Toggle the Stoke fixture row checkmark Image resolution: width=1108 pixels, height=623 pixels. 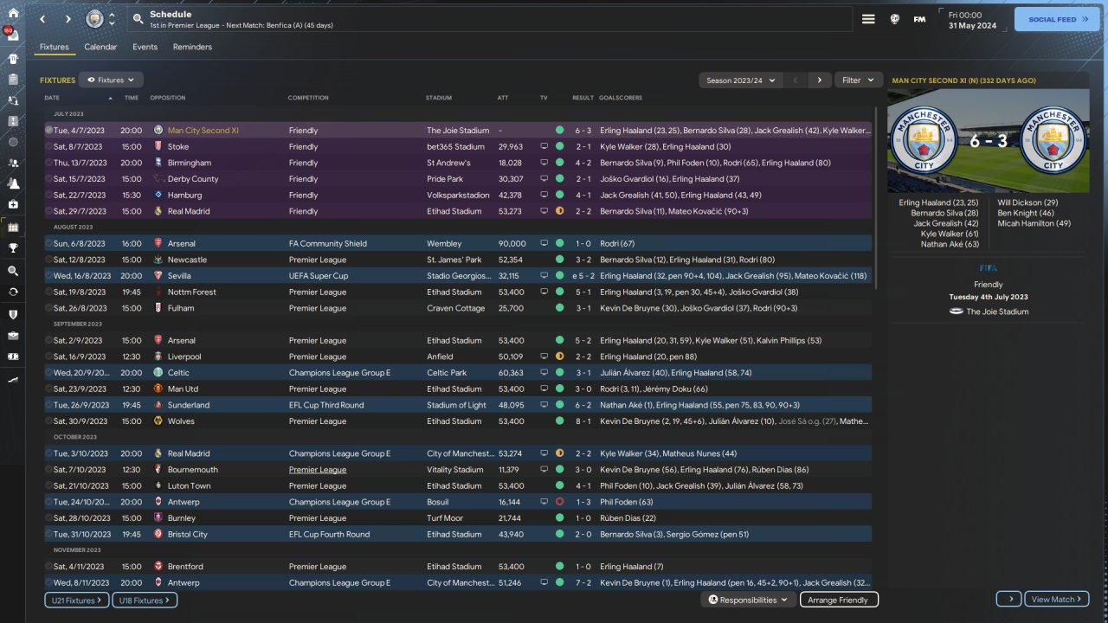tap(48, 147)
